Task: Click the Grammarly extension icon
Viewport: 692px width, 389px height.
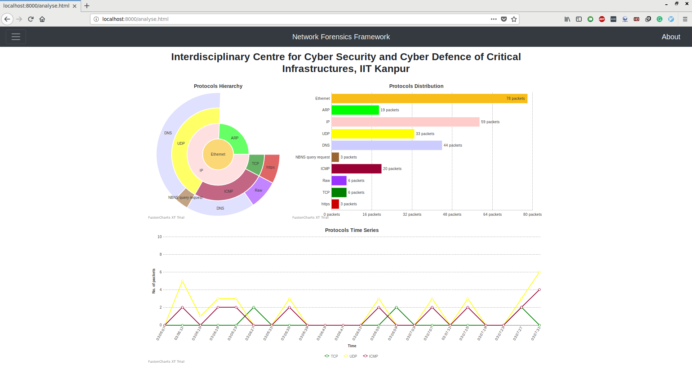Action: point(659,19)
